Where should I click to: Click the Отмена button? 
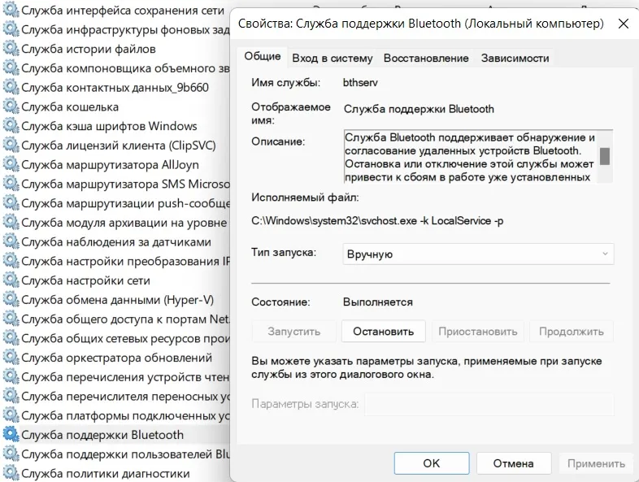pos(514,463)
